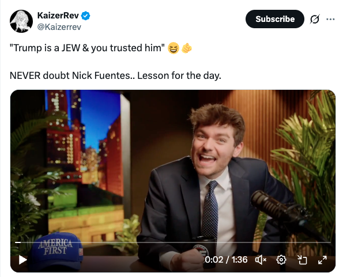Click the KaizerRev display name
The width and height of the screenshot is (343, 277).
pos(58,16)
